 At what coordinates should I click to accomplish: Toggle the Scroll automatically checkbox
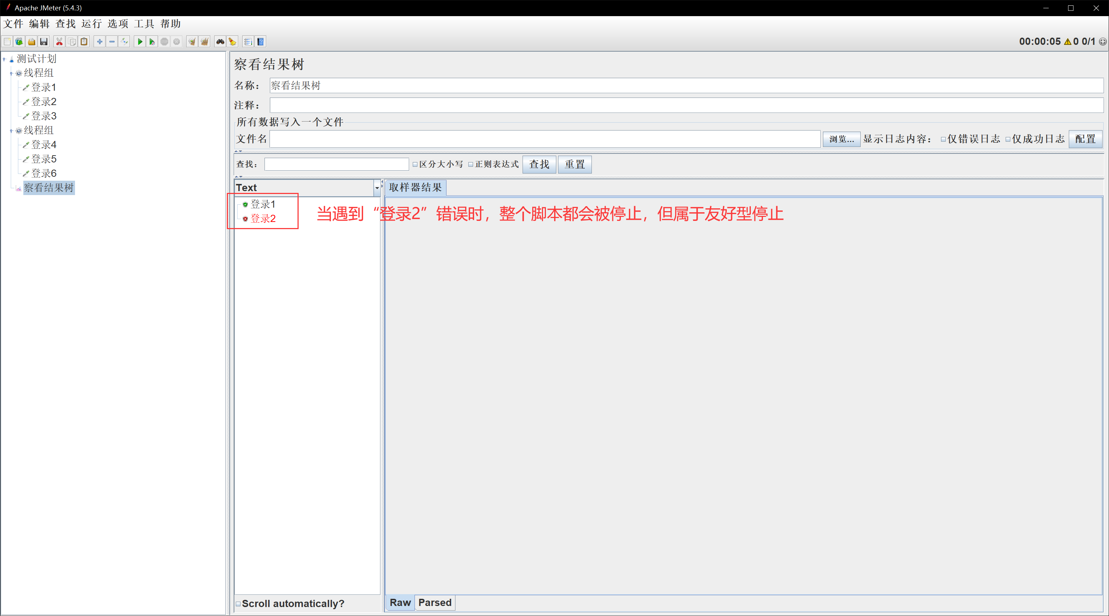(x=238, y=603)
